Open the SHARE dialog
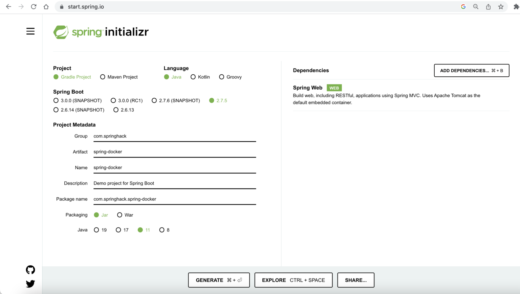The height and width of the screenshot is (294, 520). click(x=355, y=280)
